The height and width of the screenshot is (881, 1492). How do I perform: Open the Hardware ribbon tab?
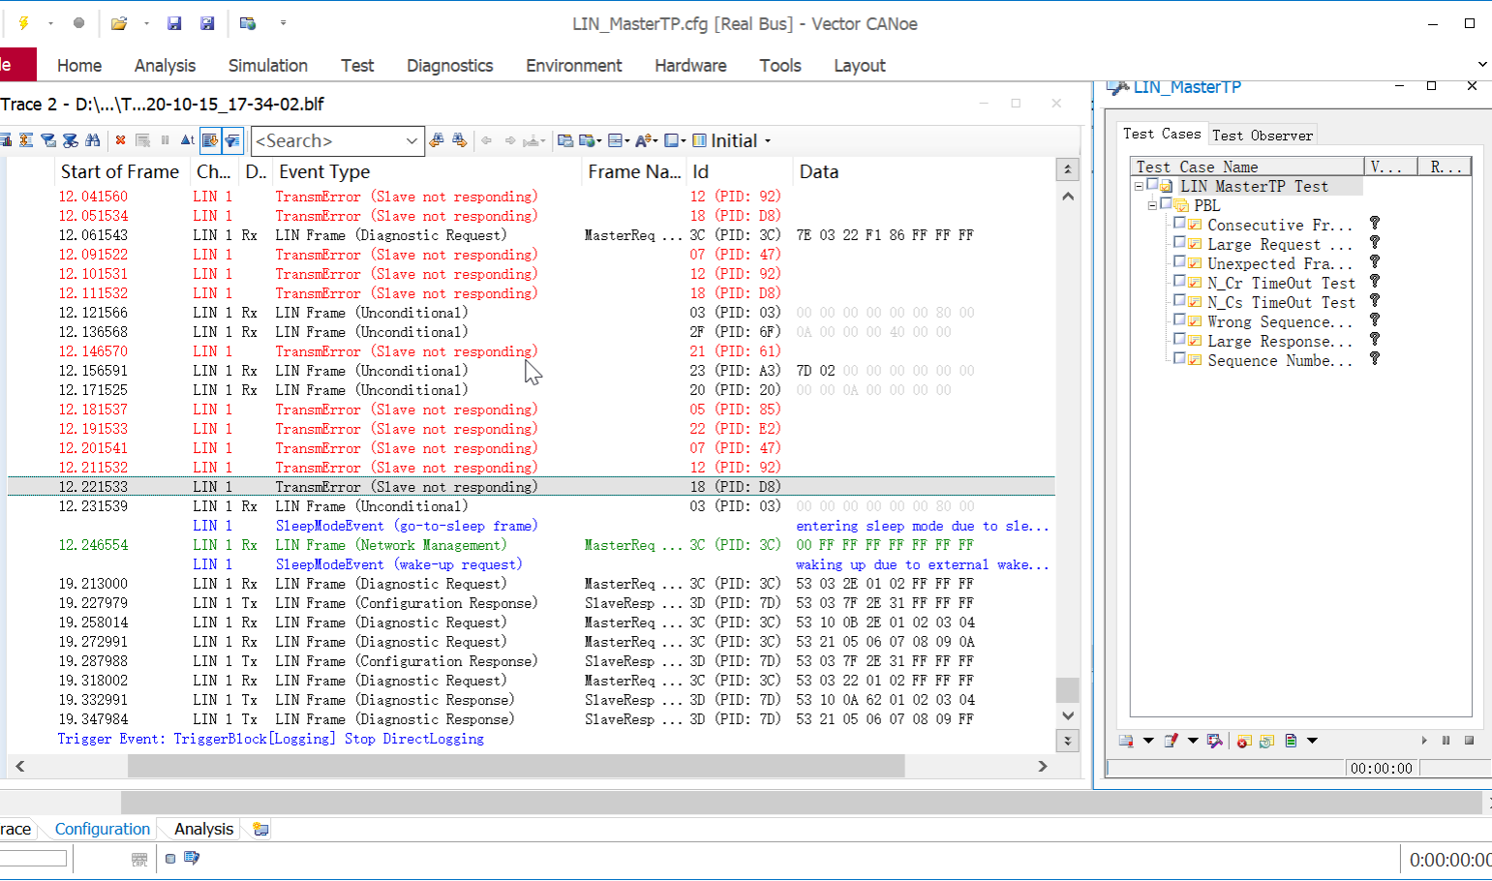(x=690, y=66)
